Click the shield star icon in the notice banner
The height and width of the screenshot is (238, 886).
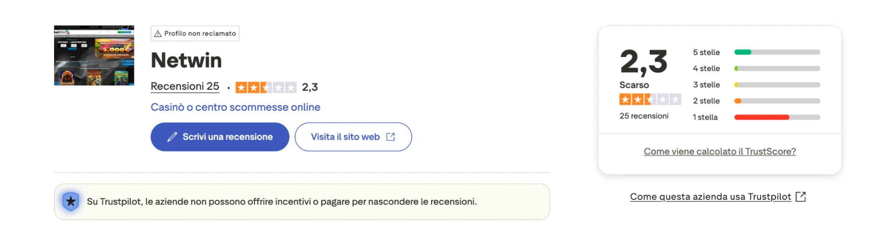pos(71,202)
